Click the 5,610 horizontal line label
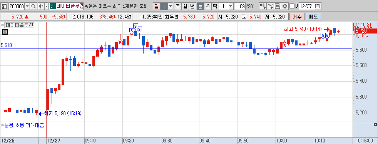378x144 pixels. tap(7, 45)
